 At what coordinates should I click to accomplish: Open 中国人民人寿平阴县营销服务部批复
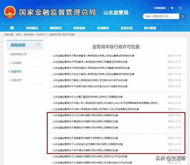pyautogui.click(x=106, y=103)
